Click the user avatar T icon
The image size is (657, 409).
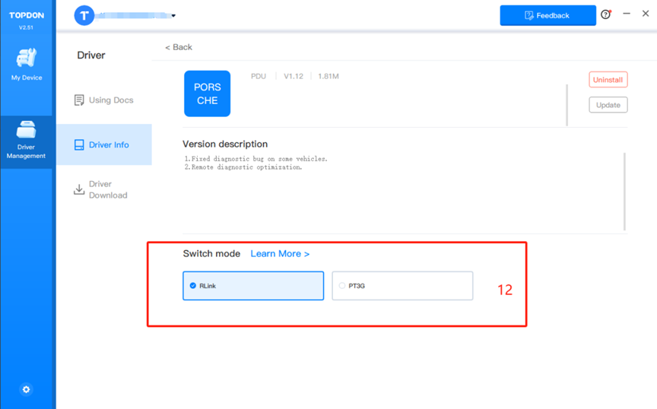84,15
